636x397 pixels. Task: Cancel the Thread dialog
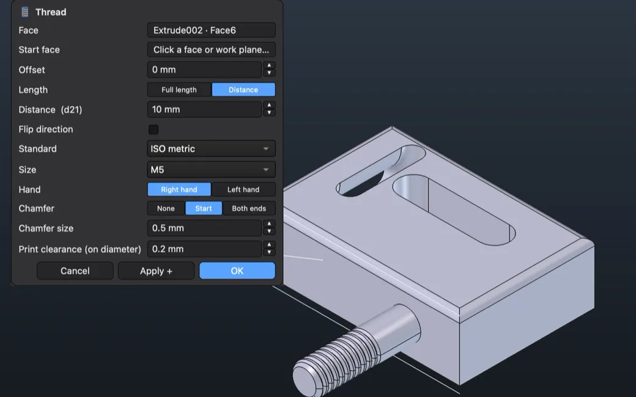pyautogui.click(x=75, y=271)
